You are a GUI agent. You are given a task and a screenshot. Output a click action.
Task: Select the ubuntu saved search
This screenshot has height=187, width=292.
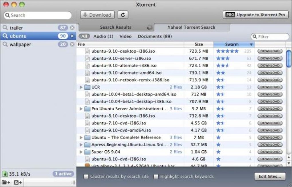pos(38,36)
